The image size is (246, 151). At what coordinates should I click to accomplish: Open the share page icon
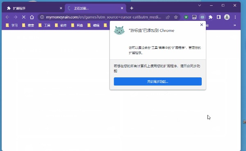168,17
